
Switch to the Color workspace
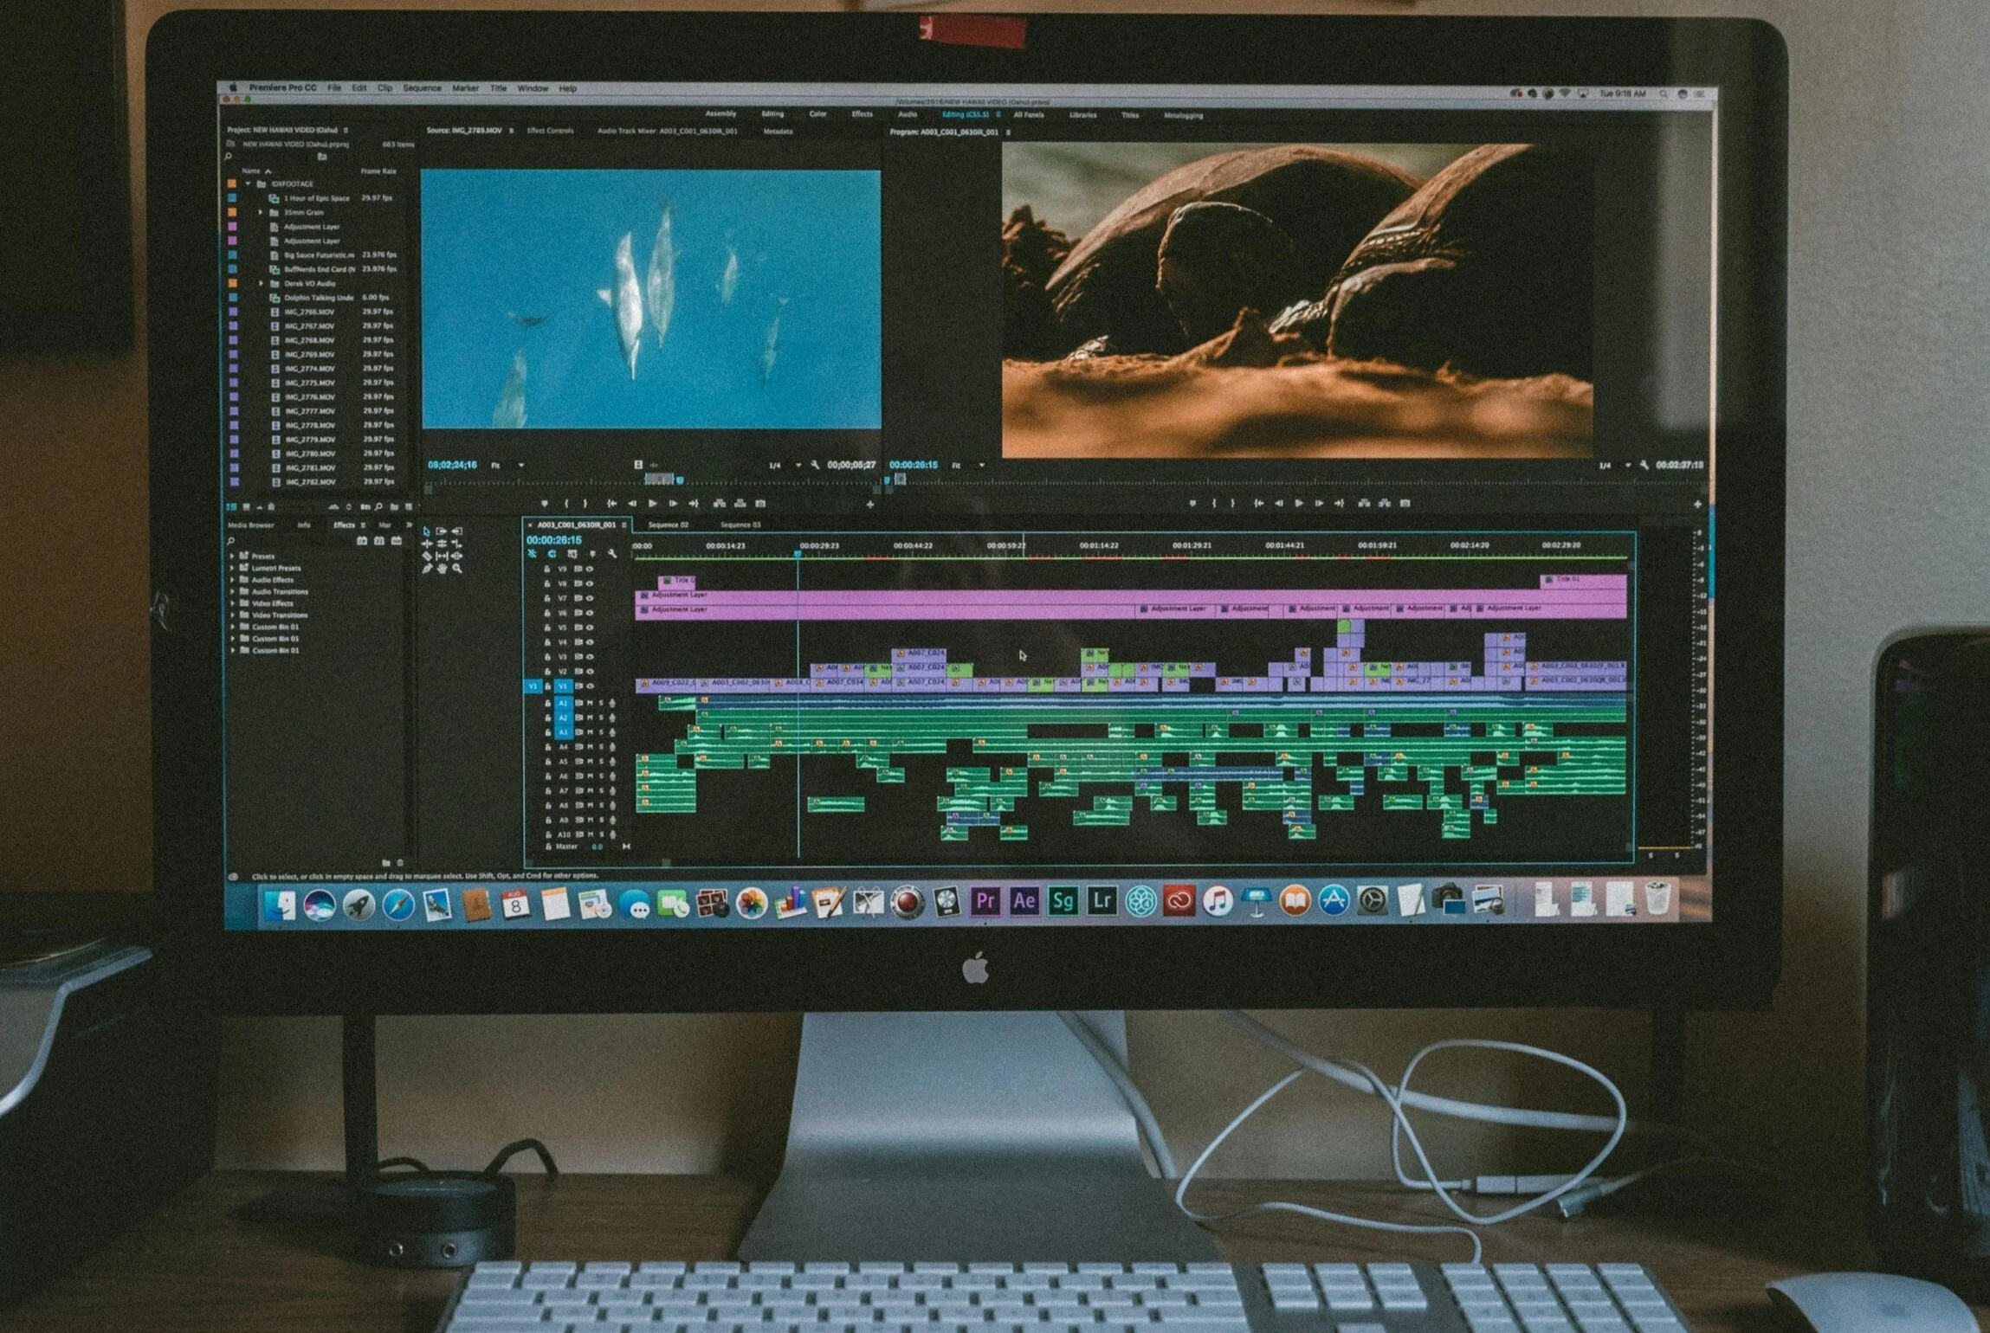[x=817, y=114]
